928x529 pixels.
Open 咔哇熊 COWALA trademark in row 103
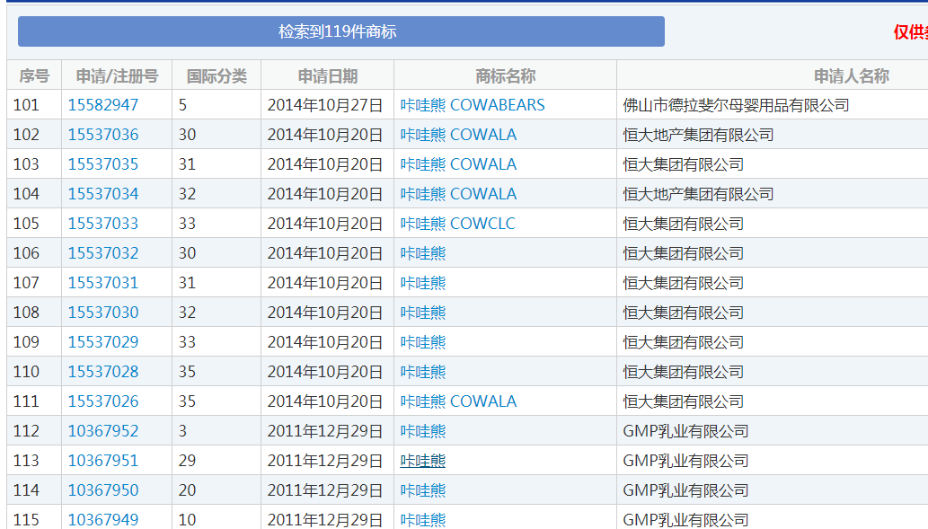click(x=458, y=163)
